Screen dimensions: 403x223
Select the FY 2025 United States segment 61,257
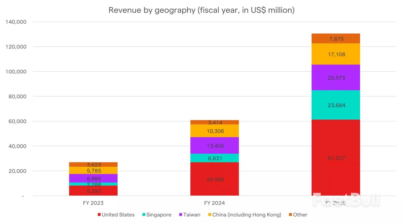335,158
